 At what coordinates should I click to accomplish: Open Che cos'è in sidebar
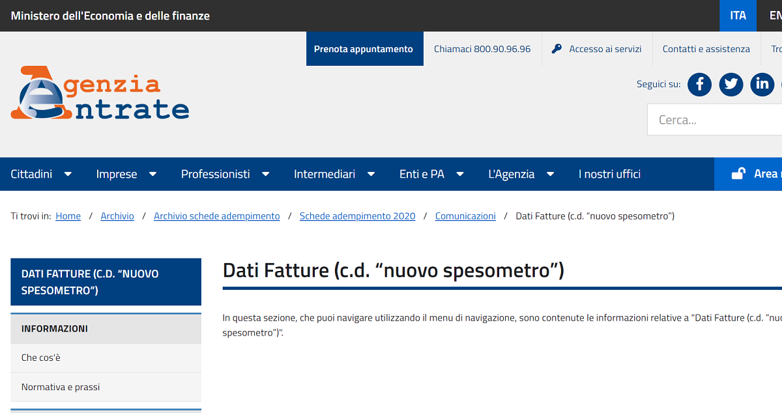point(106,358)
